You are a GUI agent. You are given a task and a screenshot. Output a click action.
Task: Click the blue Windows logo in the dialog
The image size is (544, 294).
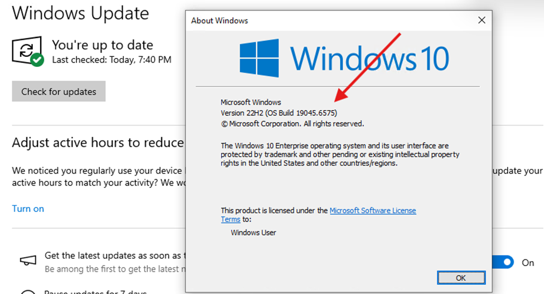[x=259, y=56]
